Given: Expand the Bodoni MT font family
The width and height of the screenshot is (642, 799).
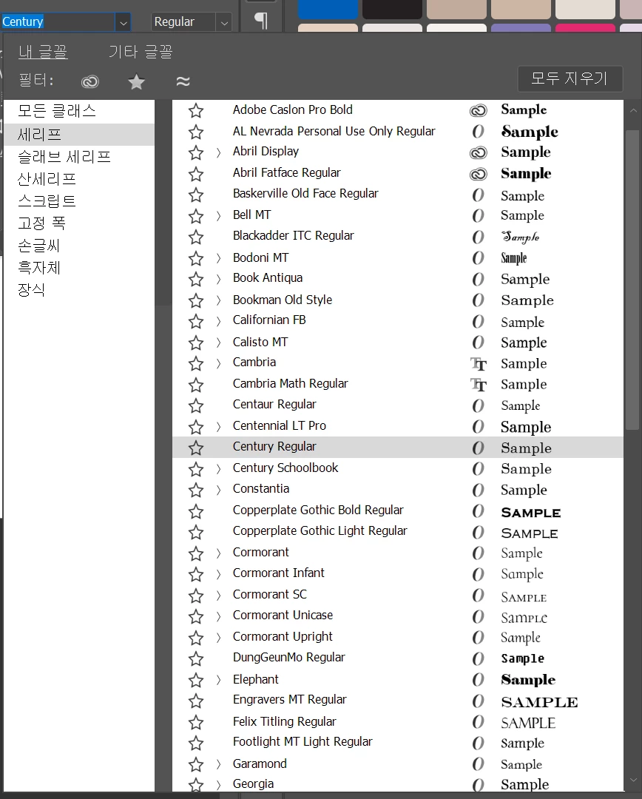Looking at the screenshot, I should 218,258.
